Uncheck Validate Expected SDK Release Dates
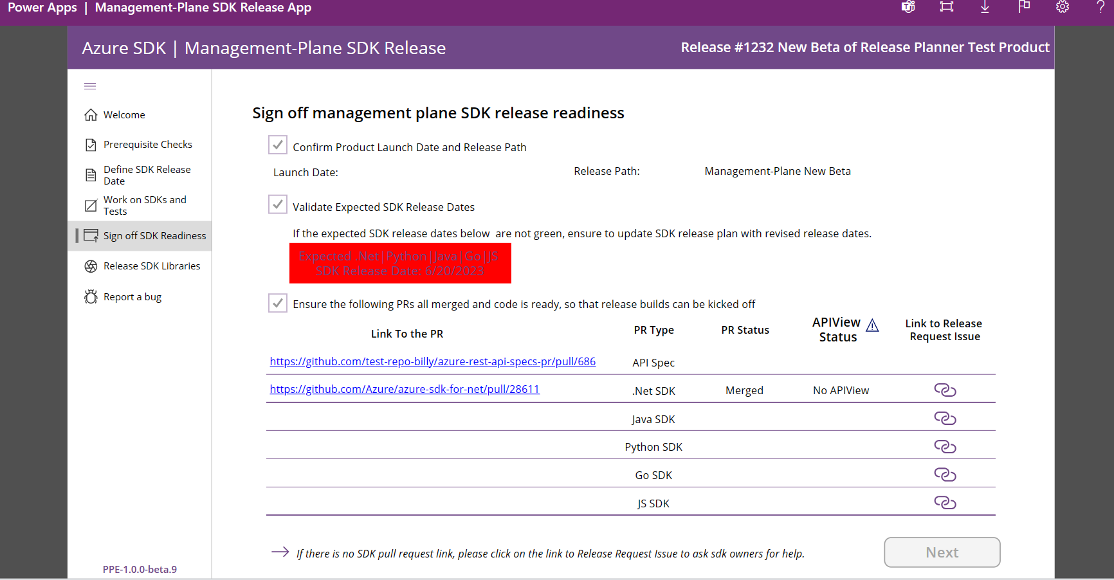This screenshot has height=580, width=1114. [277, 204]
